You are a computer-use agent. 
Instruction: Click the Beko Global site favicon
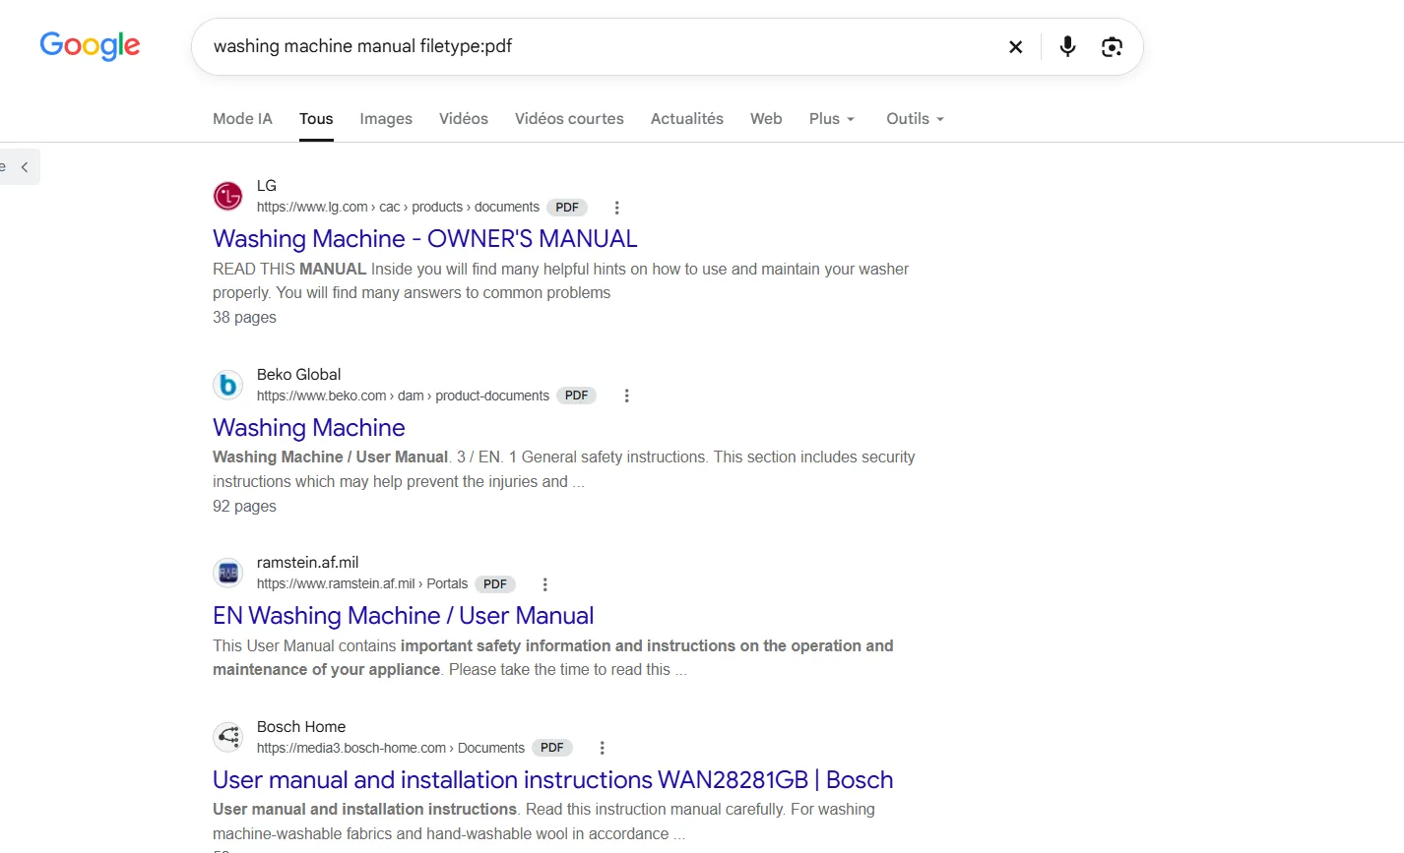coord(228,385)
